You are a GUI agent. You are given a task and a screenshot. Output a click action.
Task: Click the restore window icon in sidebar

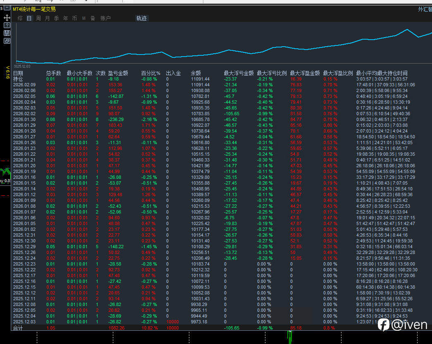click(7, 41)
